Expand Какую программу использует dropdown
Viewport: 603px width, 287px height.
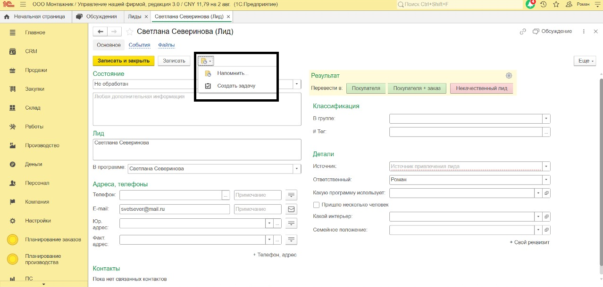(x=538, y=193)
